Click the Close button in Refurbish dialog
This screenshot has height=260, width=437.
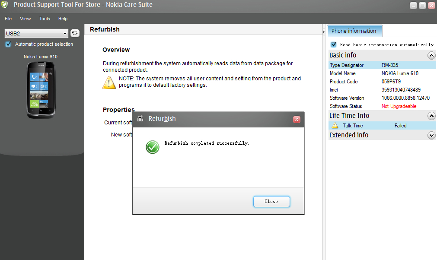click(271, 202)
